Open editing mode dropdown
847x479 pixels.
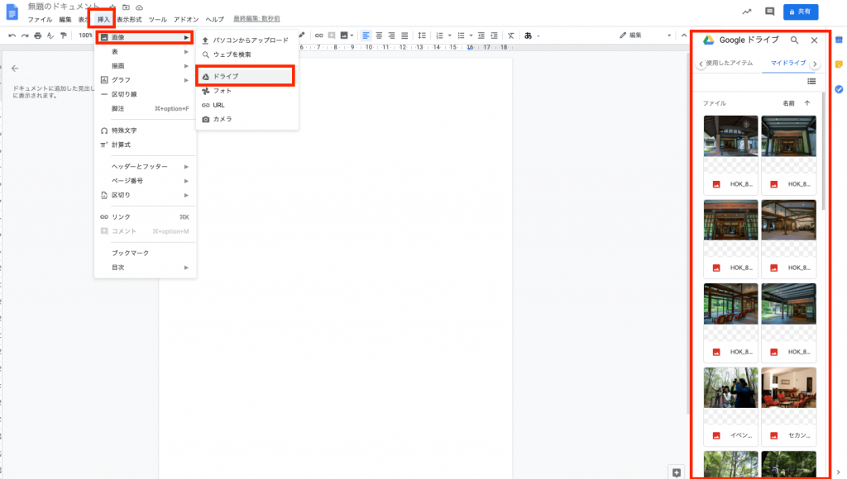645,36
